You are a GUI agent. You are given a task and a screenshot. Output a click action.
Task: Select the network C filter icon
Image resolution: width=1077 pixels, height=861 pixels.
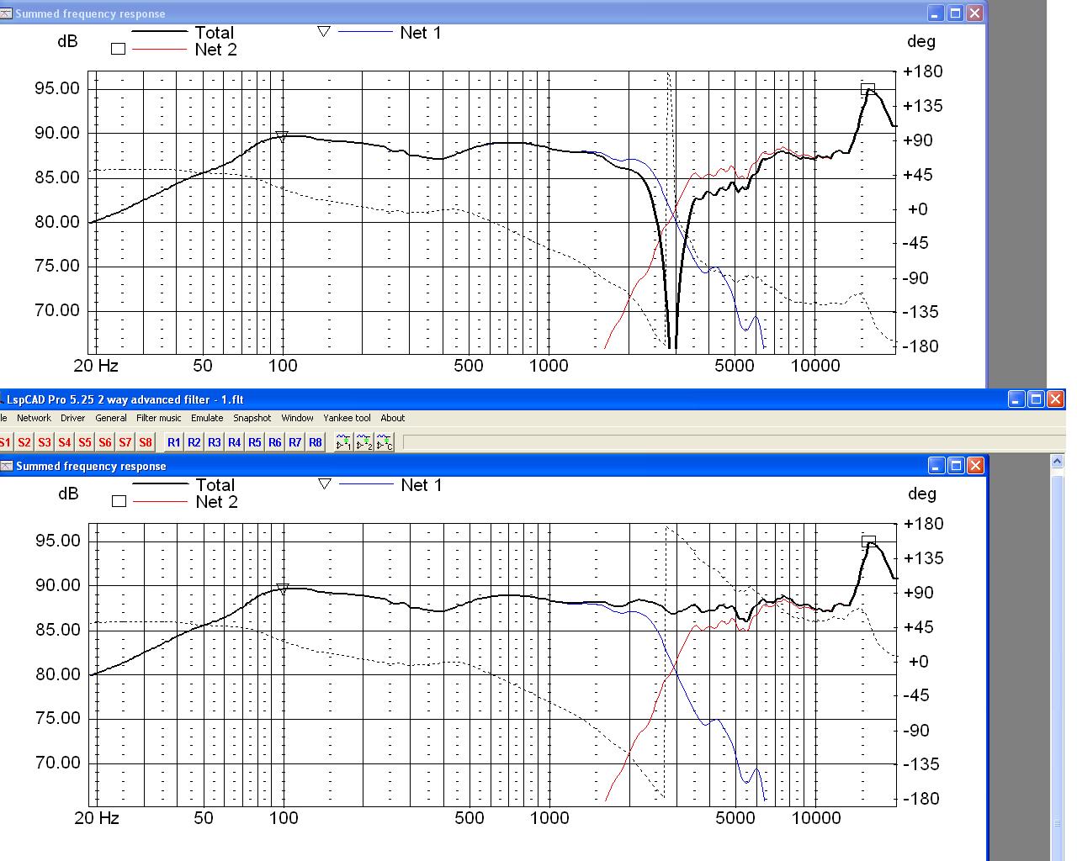[x=385, y=442]
